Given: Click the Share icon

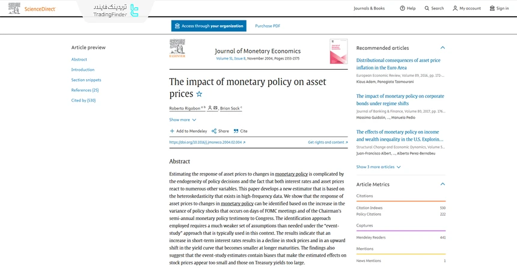Looking at the screenshot, I should click(214, 131).
